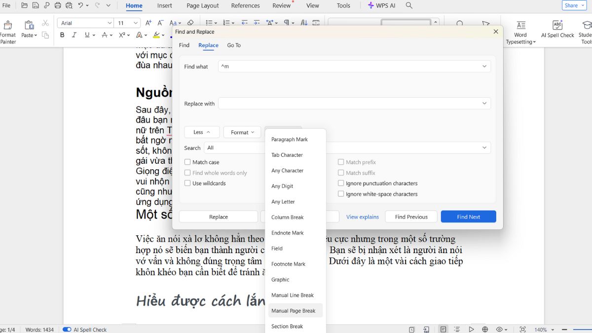Viewport: 592px width, 333px height.
Task: Open Word Typesetting tool
Action: click(x=520, y=32)
